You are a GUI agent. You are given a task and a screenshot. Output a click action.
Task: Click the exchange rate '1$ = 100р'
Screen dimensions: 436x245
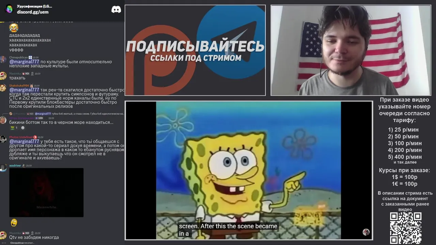(x=404, y=177)
